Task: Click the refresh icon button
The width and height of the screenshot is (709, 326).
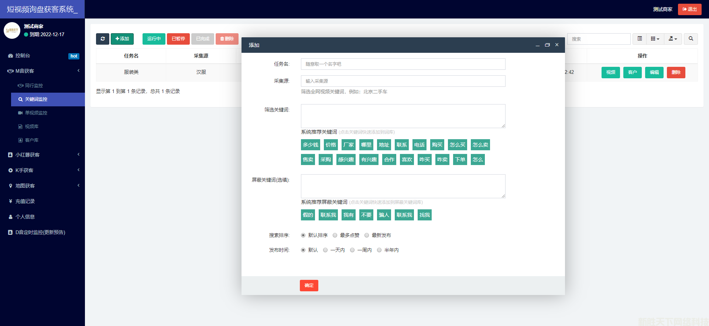Action: pos(103,39)
